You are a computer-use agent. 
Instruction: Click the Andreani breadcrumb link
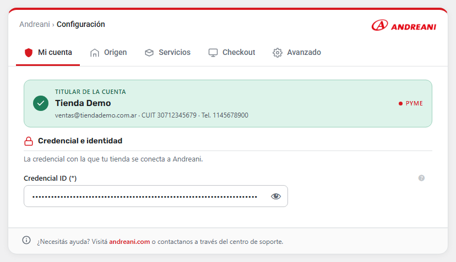point(35,24)
